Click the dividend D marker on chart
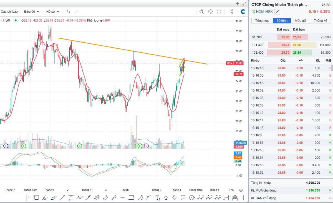This screenshot has height=203, width=333. coord(146,146)
